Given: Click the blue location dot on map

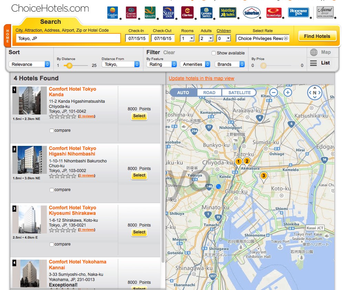Looking at the screenshot, I should pyautogui.click(x=218, y=187).
